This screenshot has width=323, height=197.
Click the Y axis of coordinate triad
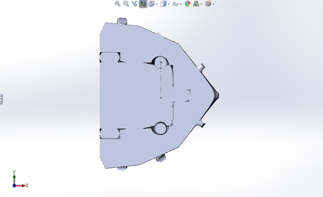[x=14, y=177]
